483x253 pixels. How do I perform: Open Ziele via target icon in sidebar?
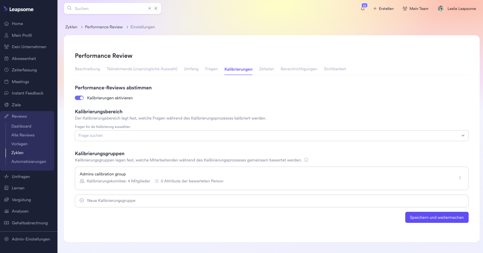click(x=7, y=105)
